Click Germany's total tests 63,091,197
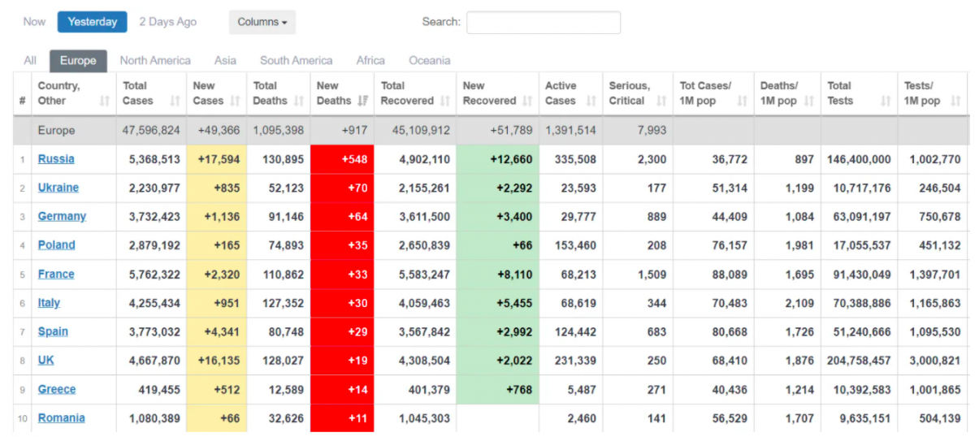 (x=860, y=216)
